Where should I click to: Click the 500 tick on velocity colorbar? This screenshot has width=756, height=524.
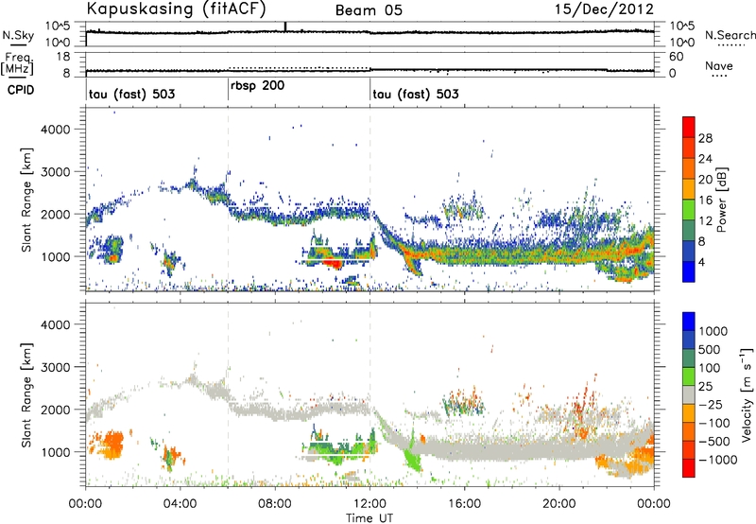click(x=710, y=350)
